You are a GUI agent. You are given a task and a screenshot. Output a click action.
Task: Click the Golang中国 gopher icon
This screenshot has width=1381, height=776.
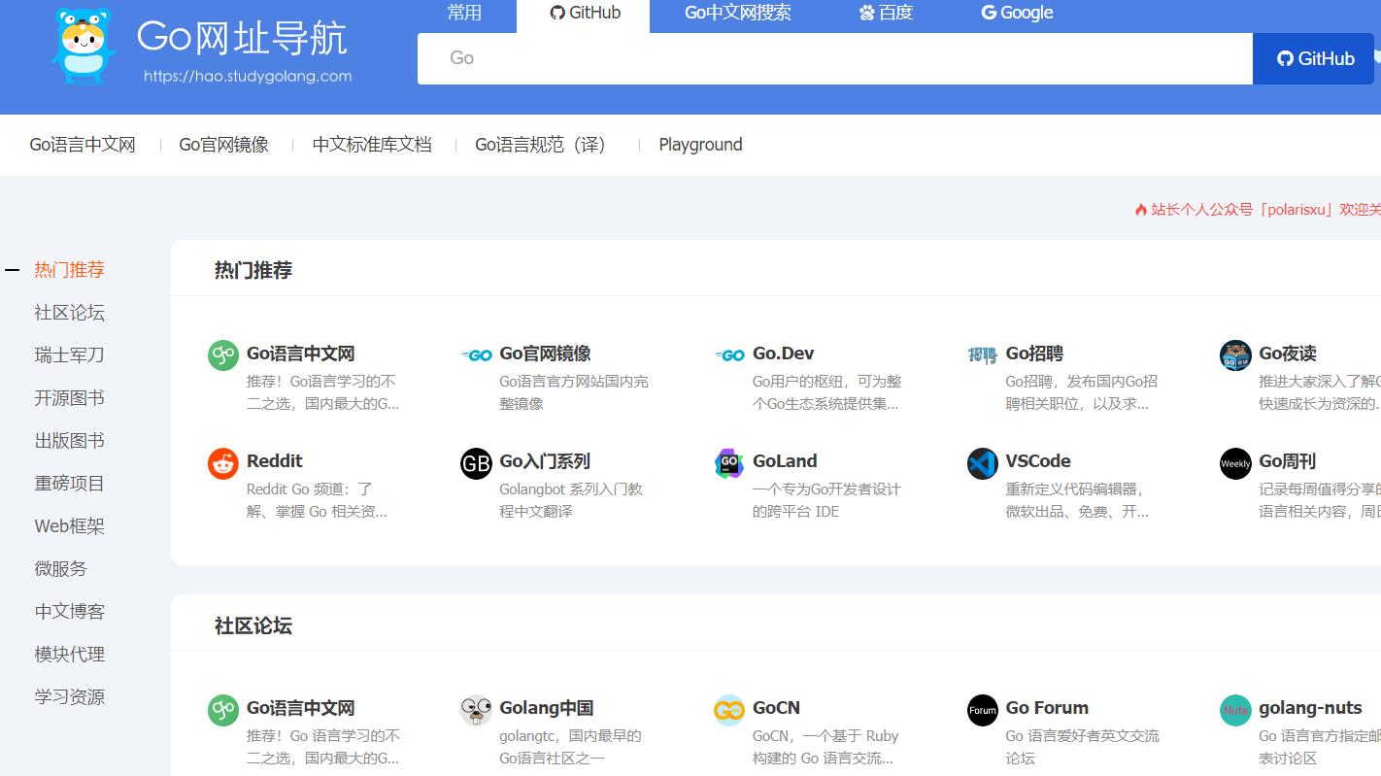476,710
